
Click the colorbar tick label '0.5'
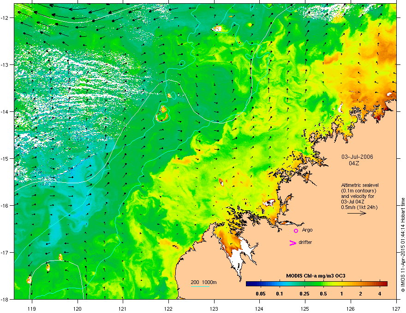click(x=323, y=294)
